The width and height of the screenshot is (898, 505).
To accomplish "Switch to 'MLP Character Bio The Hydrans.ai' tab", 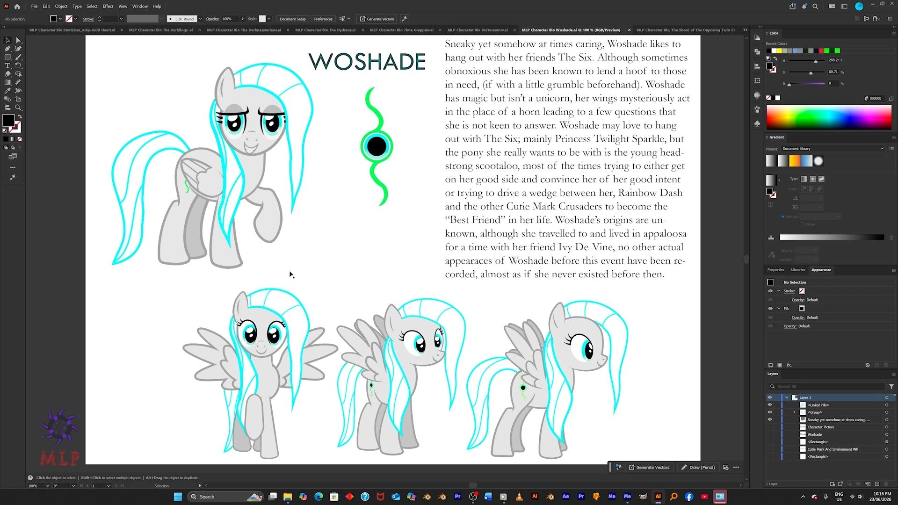I will pyautogui.click(x=326, y=30).
